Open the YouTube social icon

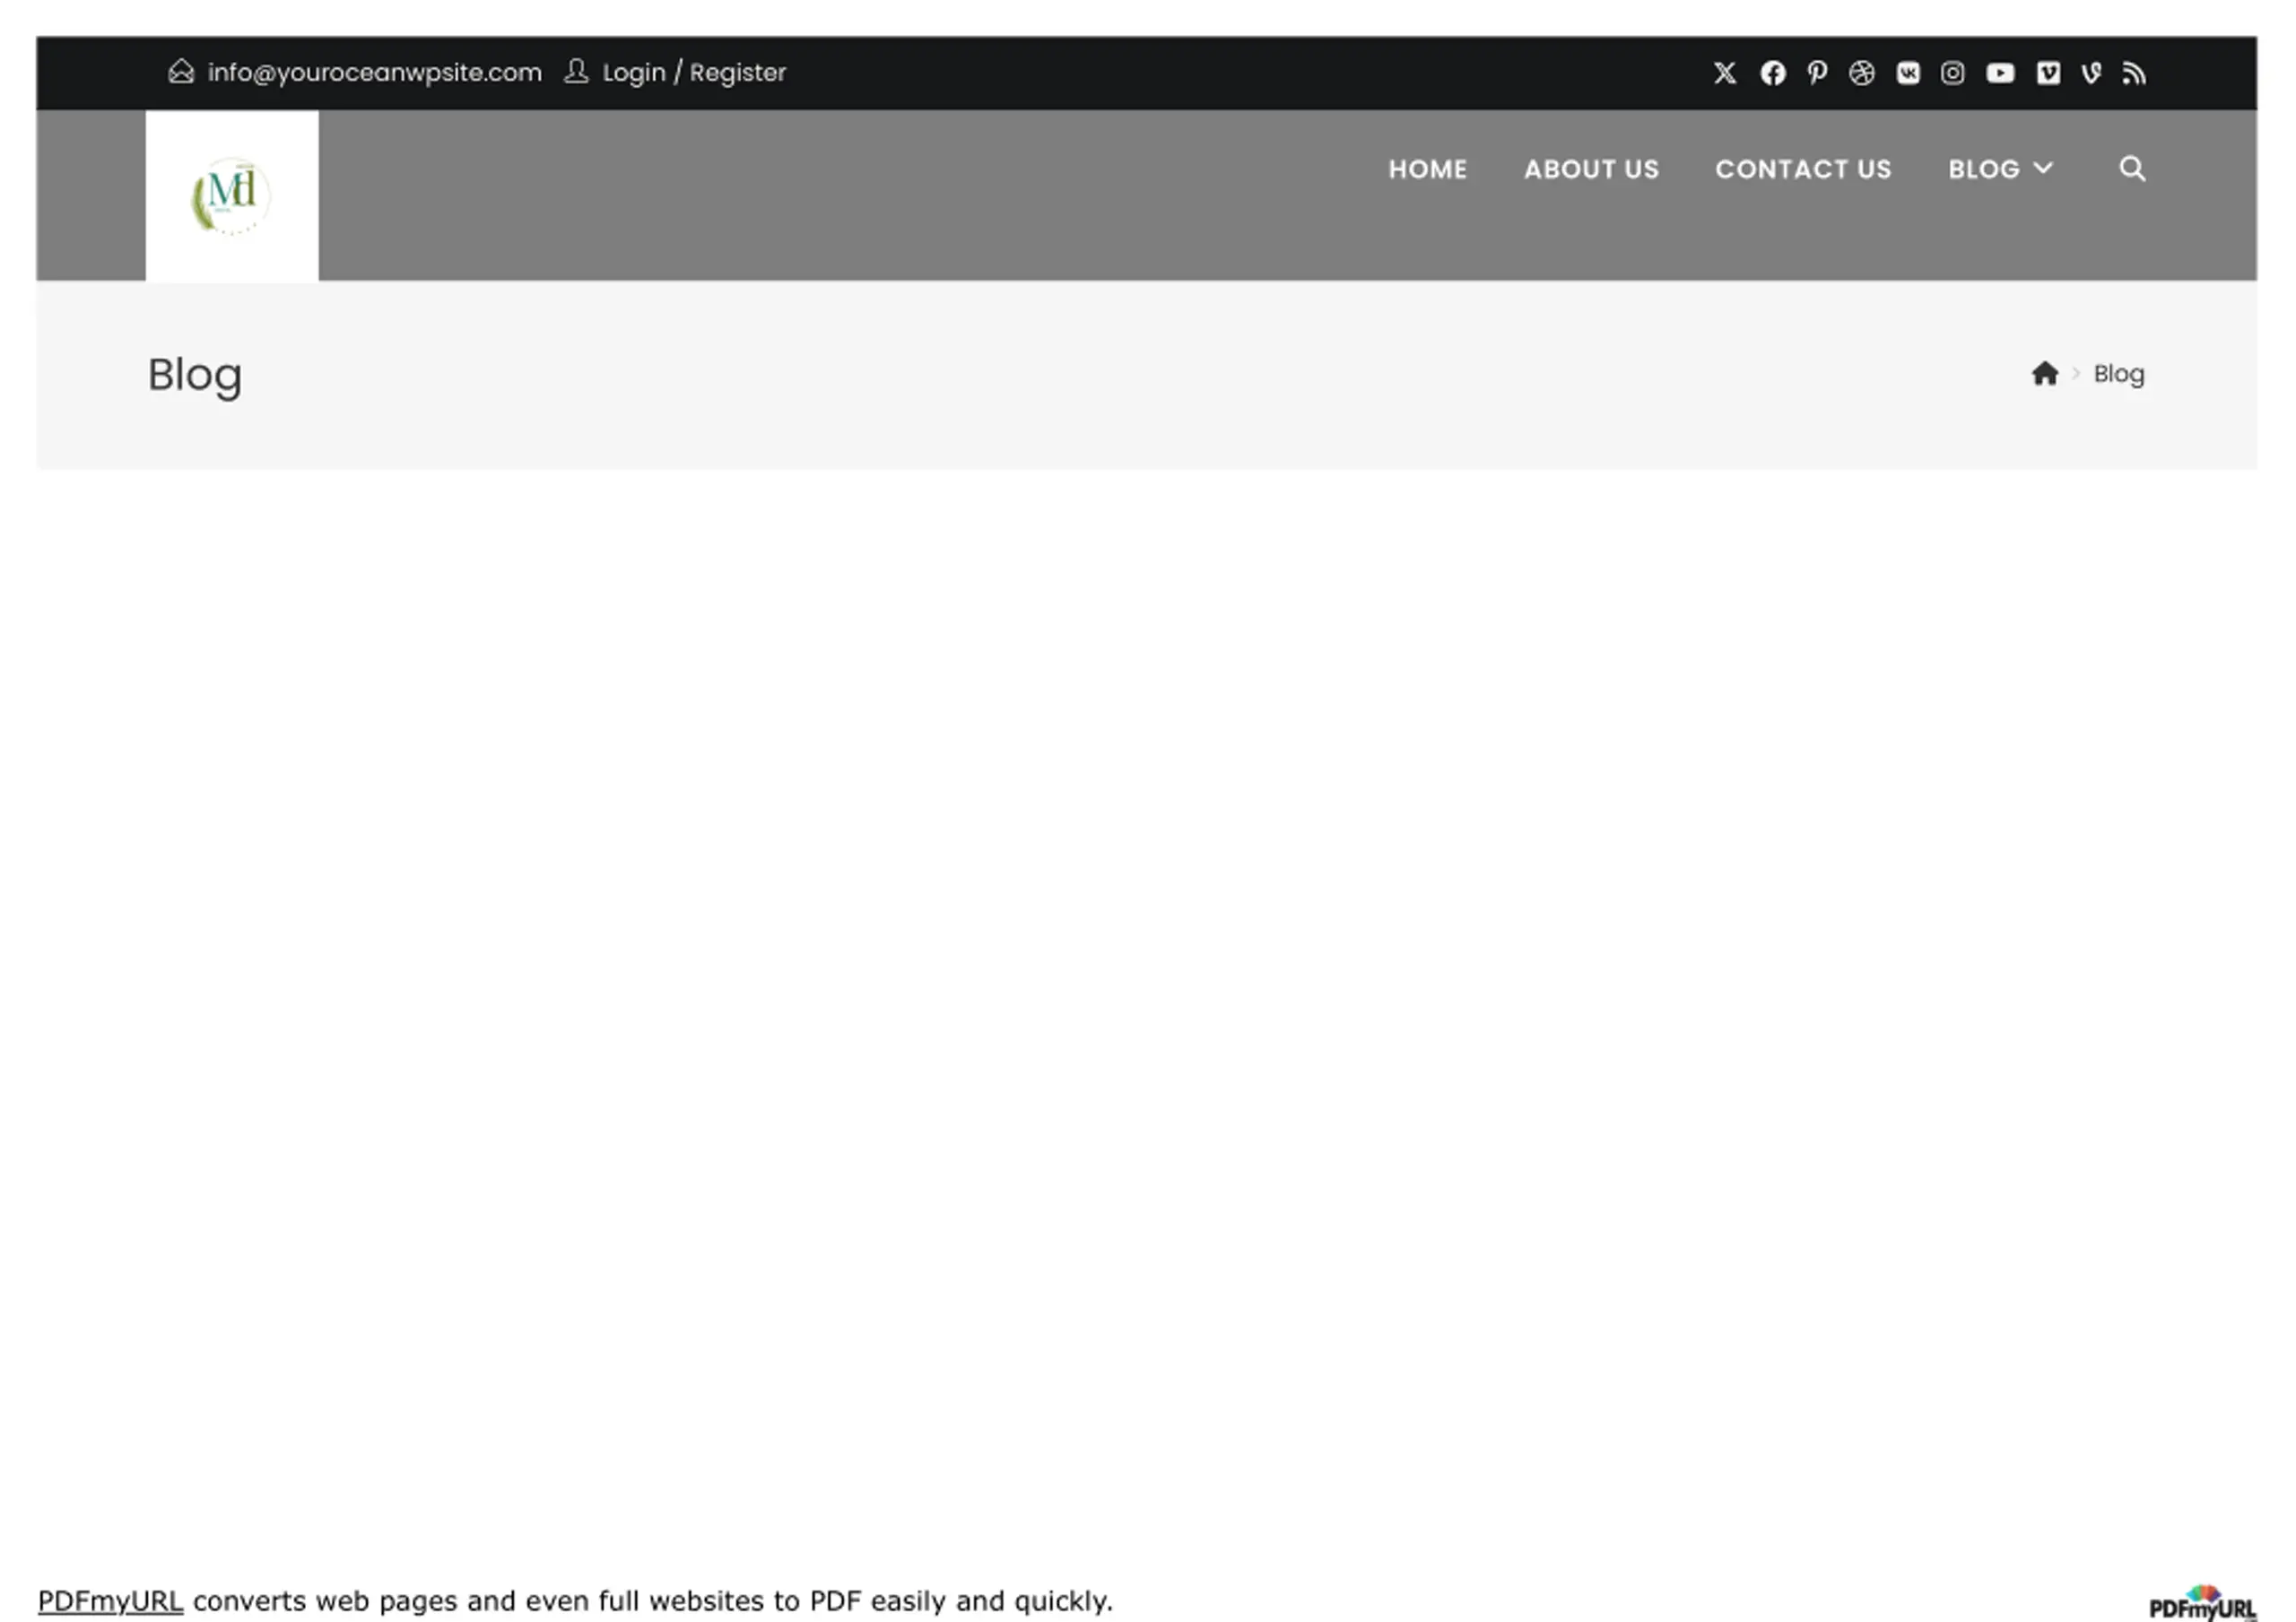click(x=2000, y=73)
